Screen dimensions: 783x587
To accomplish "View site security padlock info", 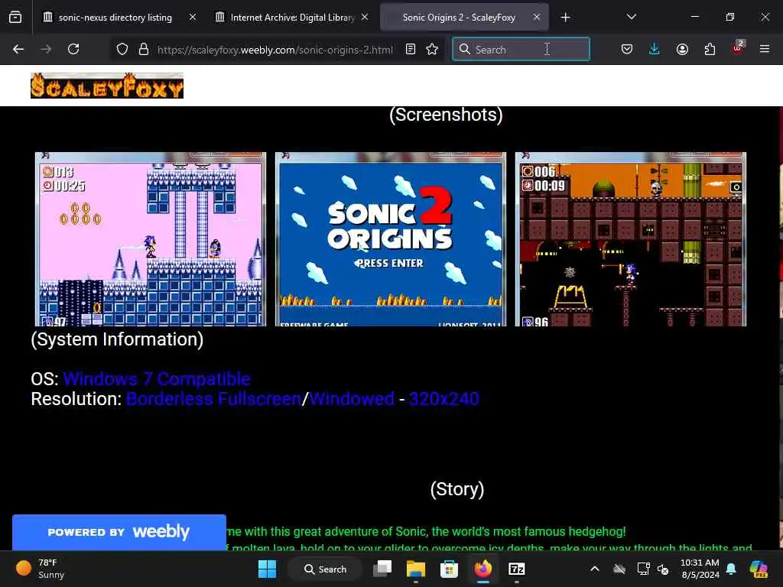I will point(144,49).
